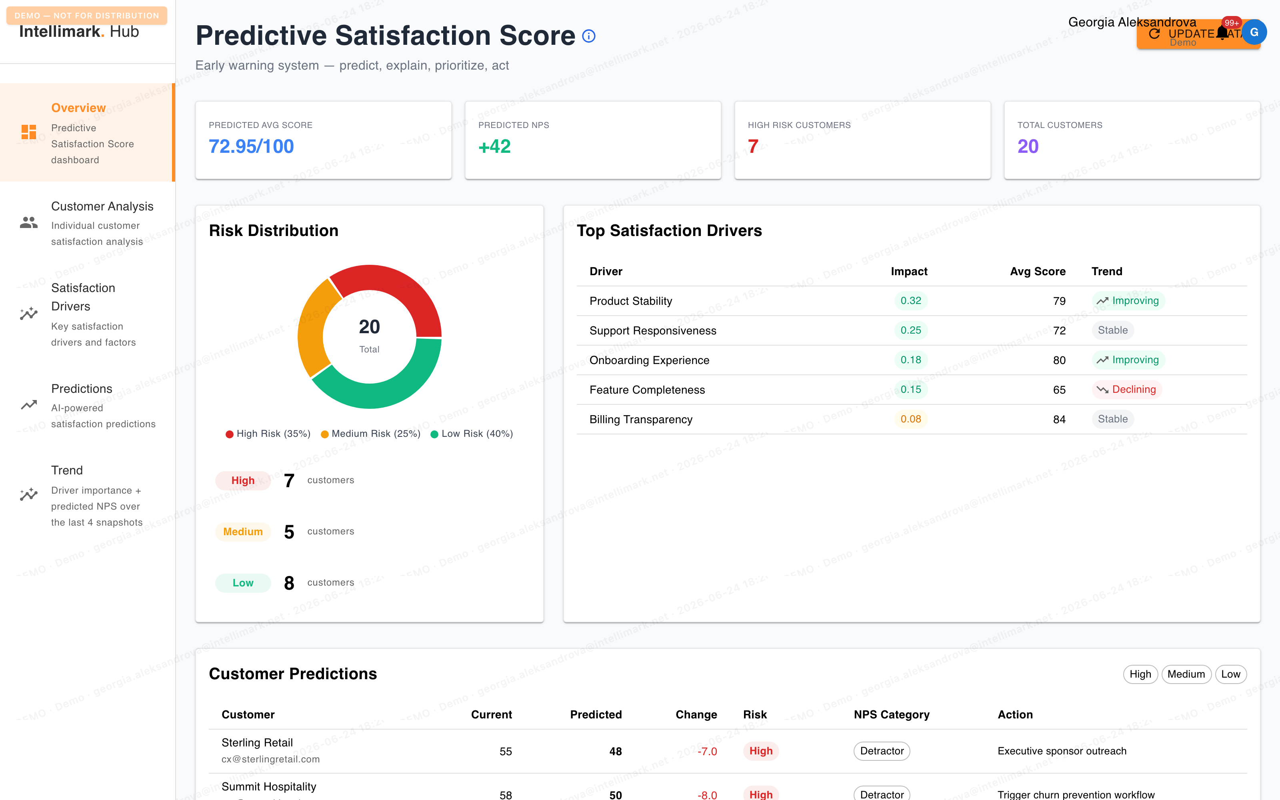The image size is (1280, 800).
Task: Click the Georgia Aleksandrova user name
Action: tap(1132, 22)
